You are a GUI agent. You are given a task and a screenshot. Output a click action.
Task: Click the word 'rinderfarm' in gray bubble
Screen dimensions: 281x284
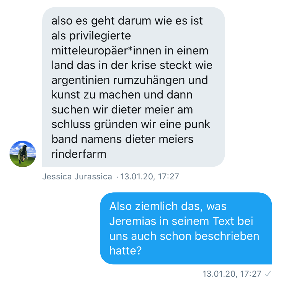[x=79, y=154]
